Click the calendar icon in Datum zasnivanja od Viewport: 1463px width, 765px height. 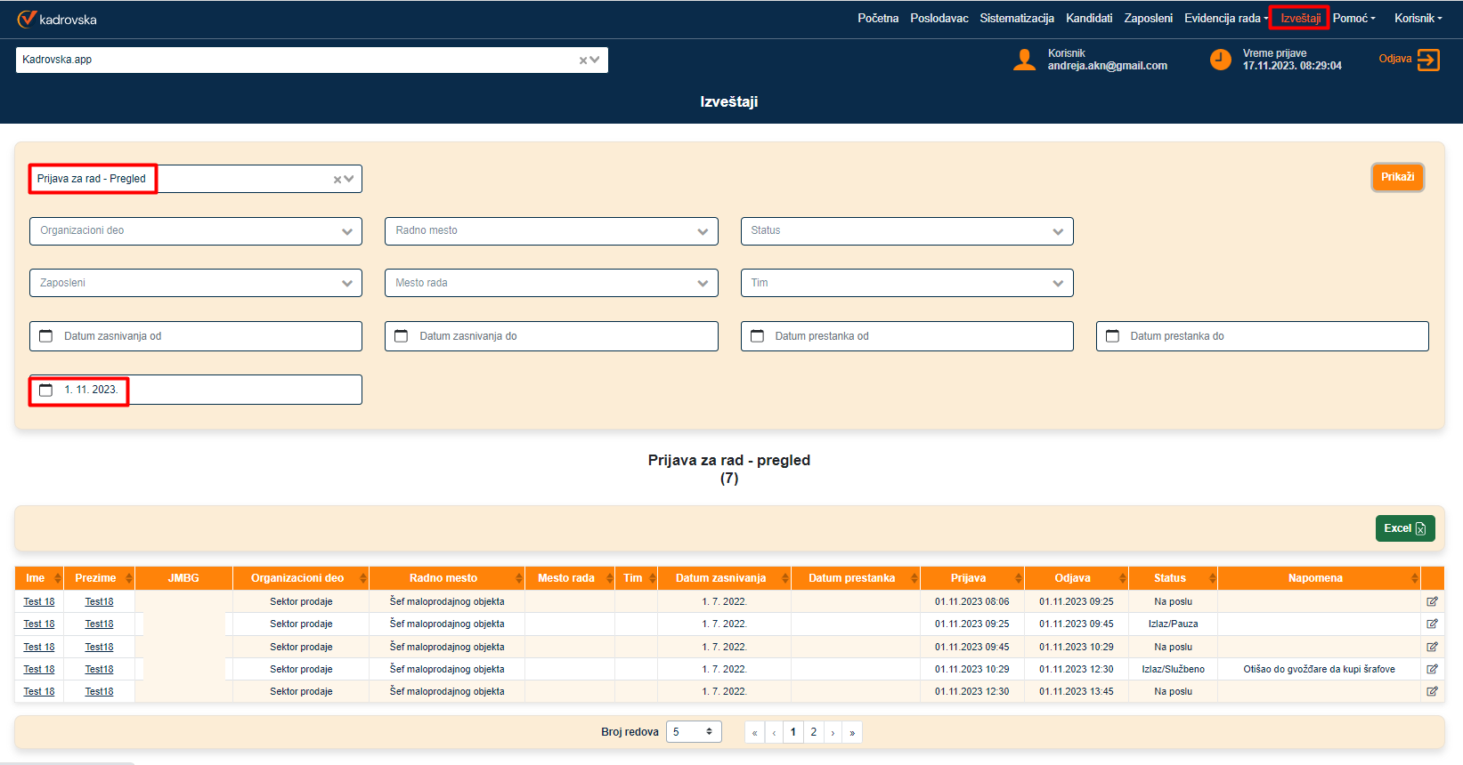click(46, 336)
